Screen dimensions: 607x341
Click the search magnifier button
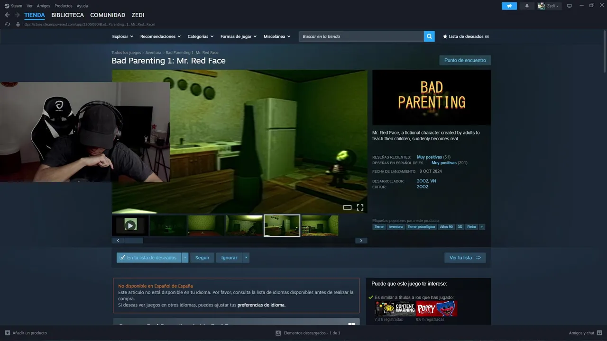(429, 36)
